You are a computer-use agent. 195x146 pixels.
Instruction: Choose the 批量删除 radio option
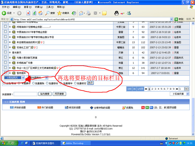tap(33, 83)
